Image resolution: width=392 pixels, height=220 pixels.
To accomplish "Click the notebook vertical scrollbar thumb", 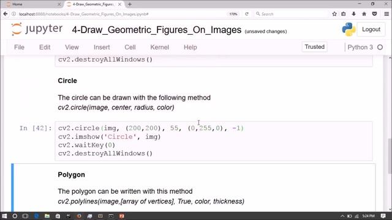I will click(390, 156).
